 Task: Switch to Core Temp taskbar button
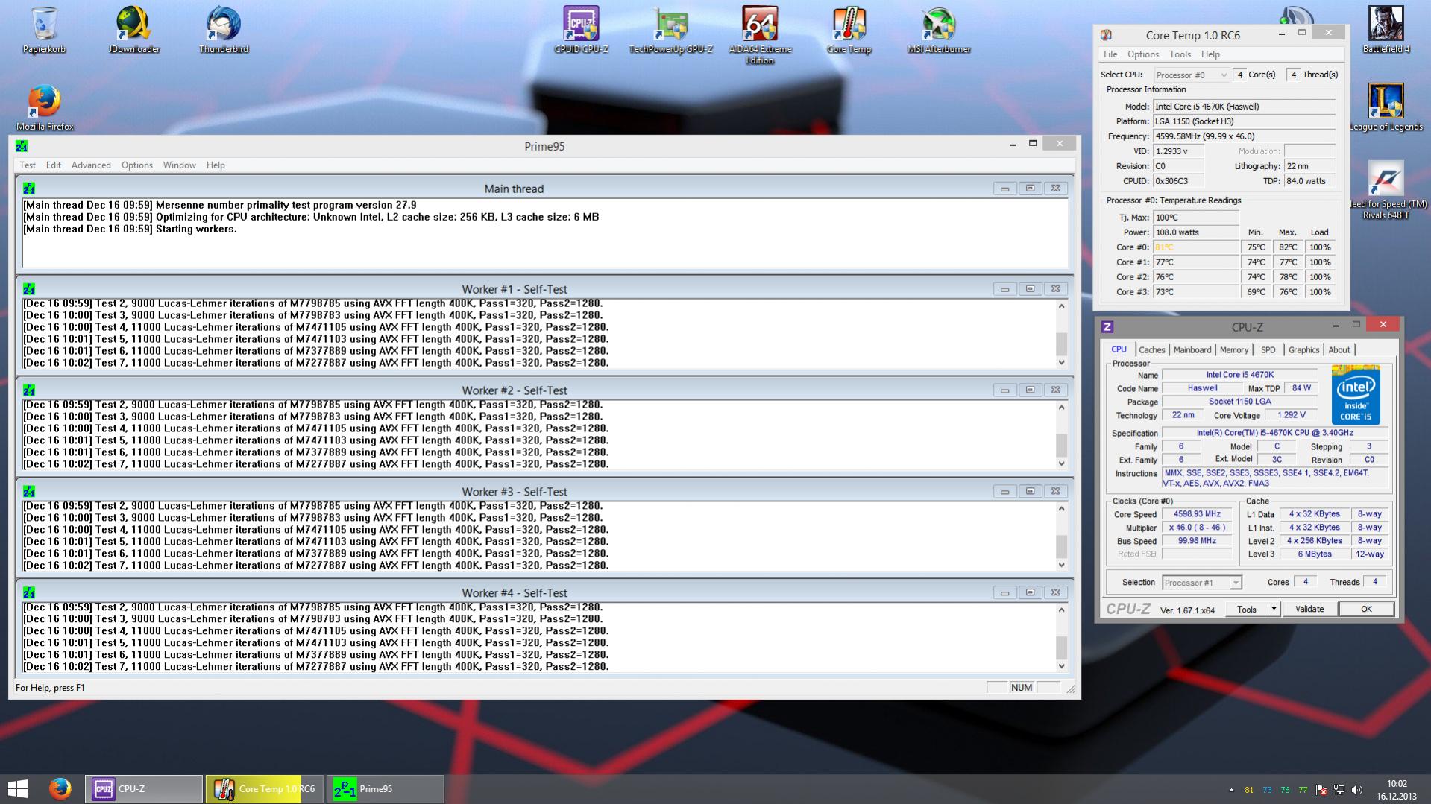tap(264, 788)
